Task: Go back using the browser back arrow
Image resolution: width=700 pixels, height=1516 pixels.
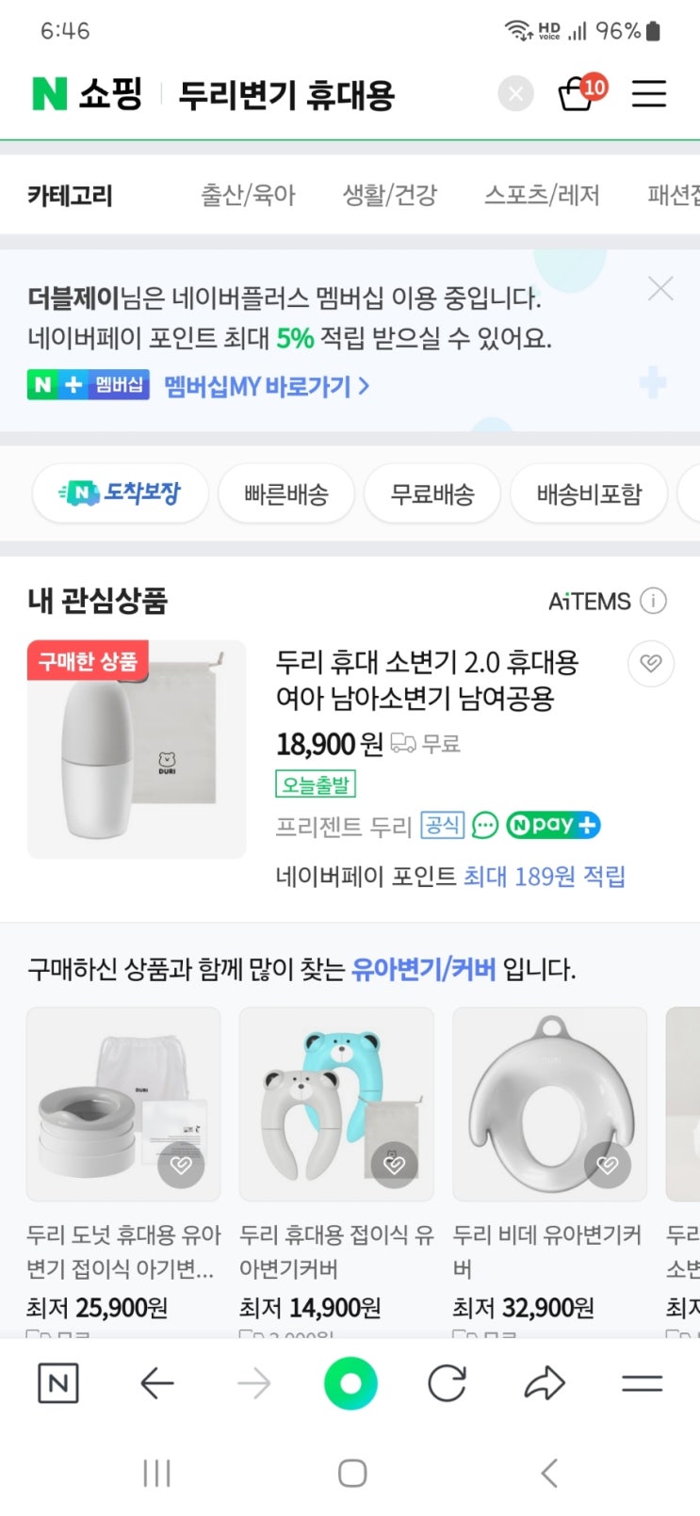Action: pos(156,1383)
